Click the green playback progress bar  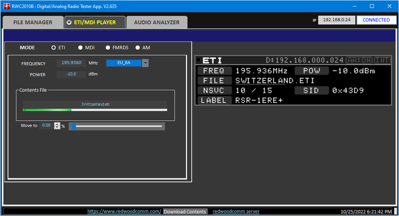click(95, 110)
